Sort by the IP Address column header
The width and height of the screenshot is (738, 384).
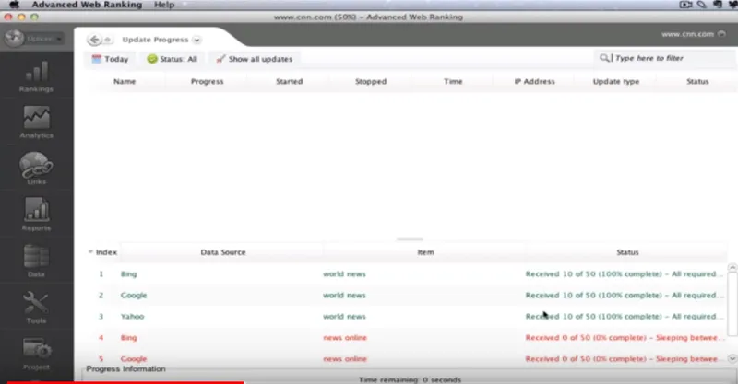click(534, 81)
